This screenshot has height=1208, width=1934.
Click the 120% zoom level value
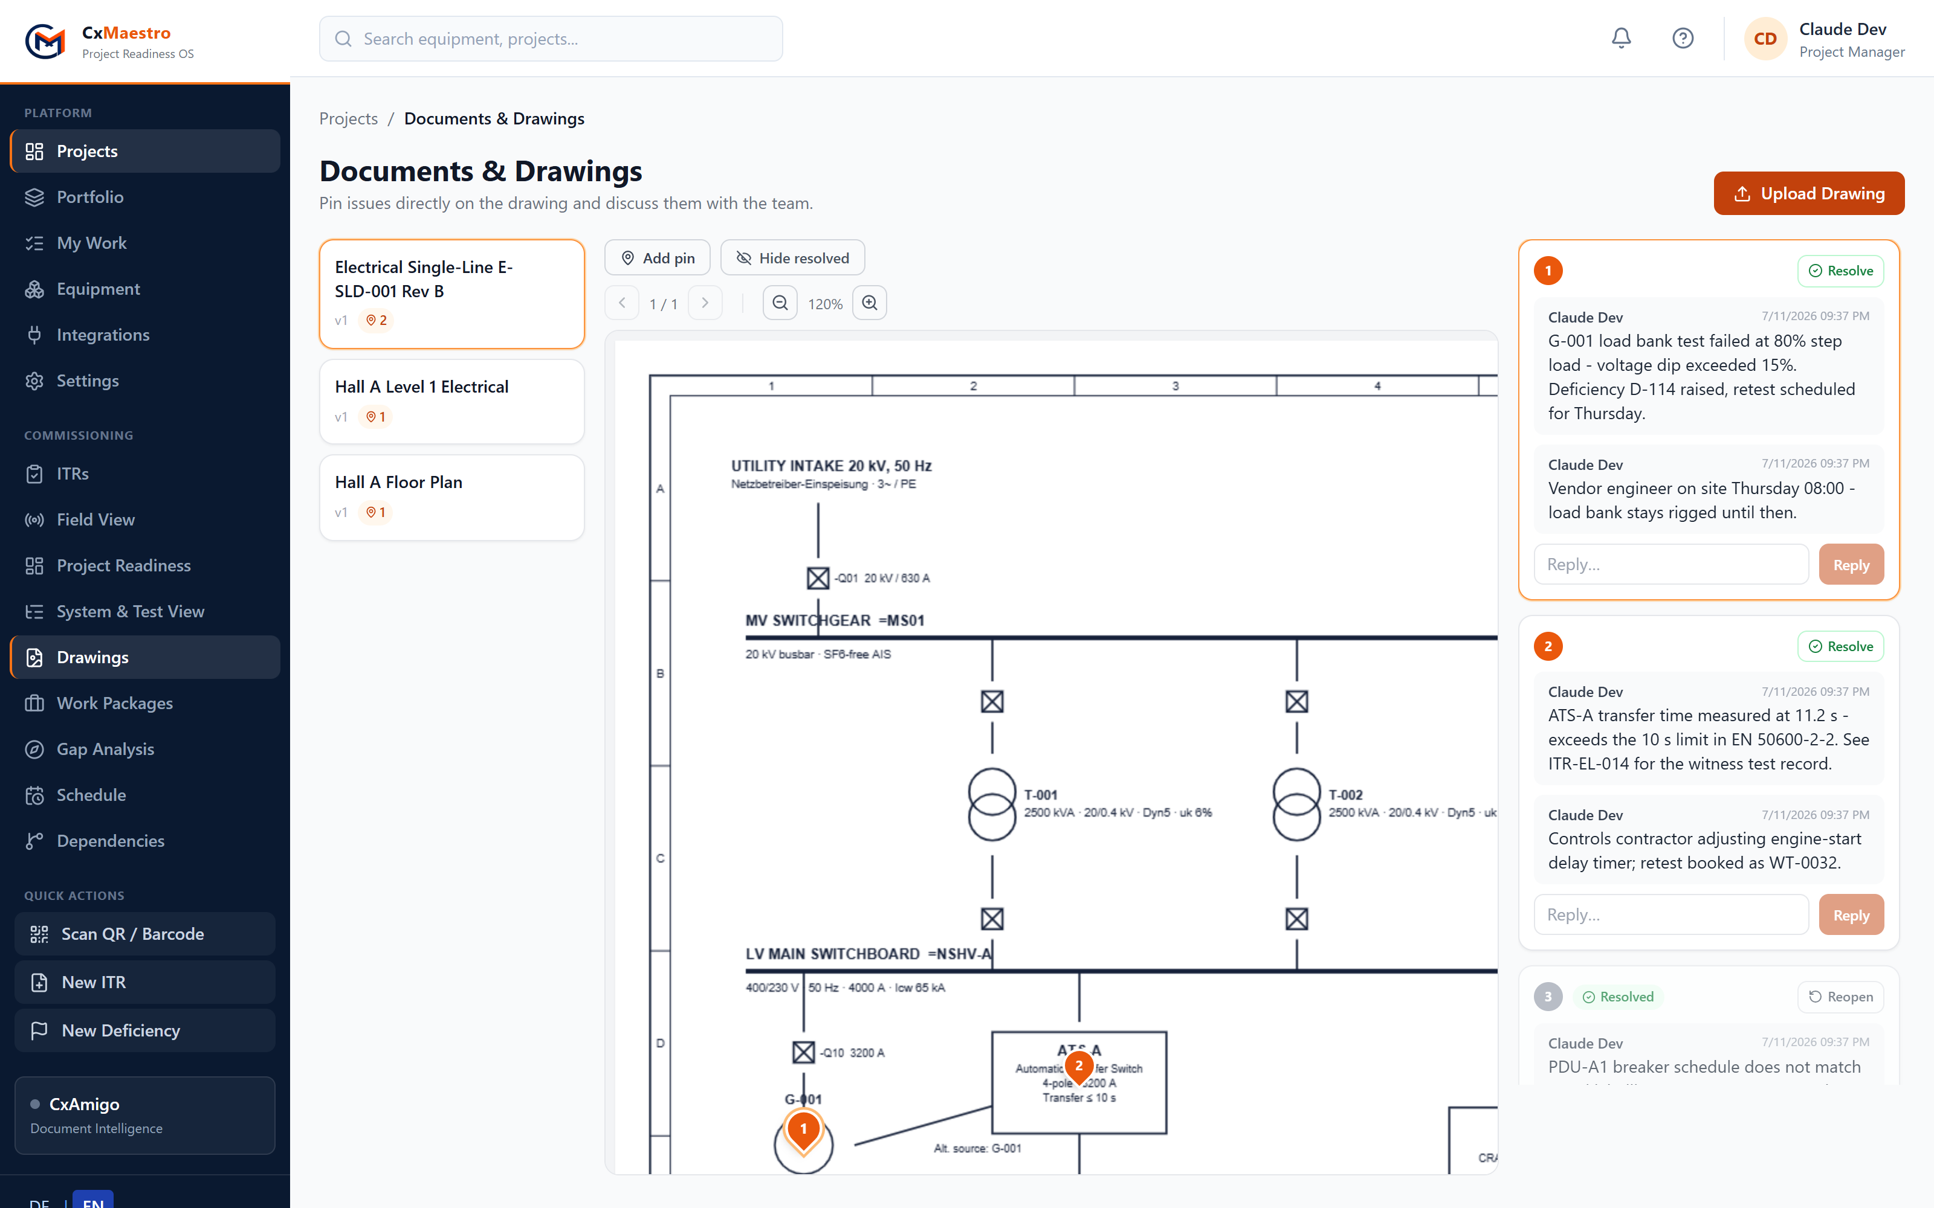point(825,304)
